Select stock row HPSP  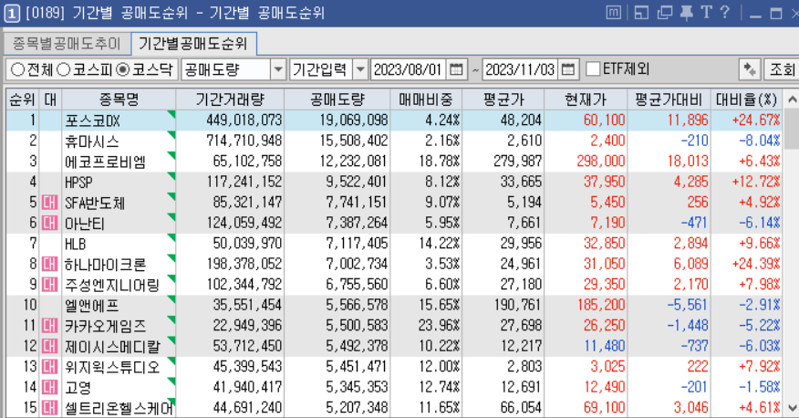394,182
